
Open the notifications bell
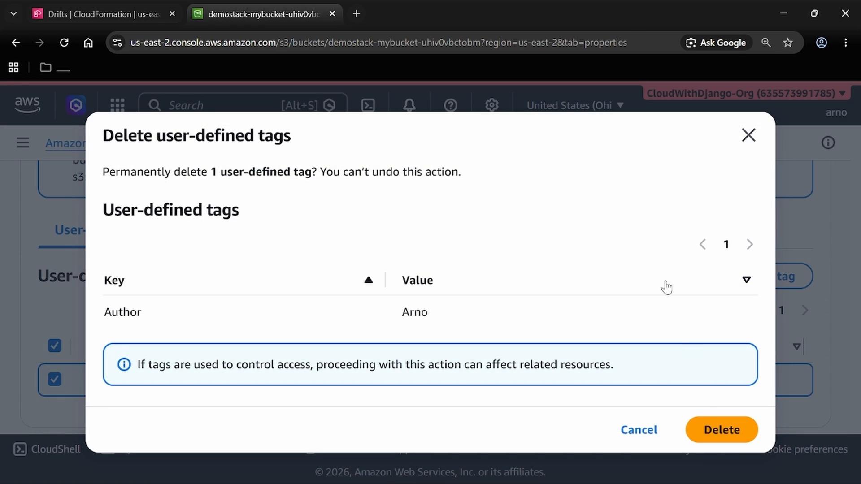tap(409, 105)
